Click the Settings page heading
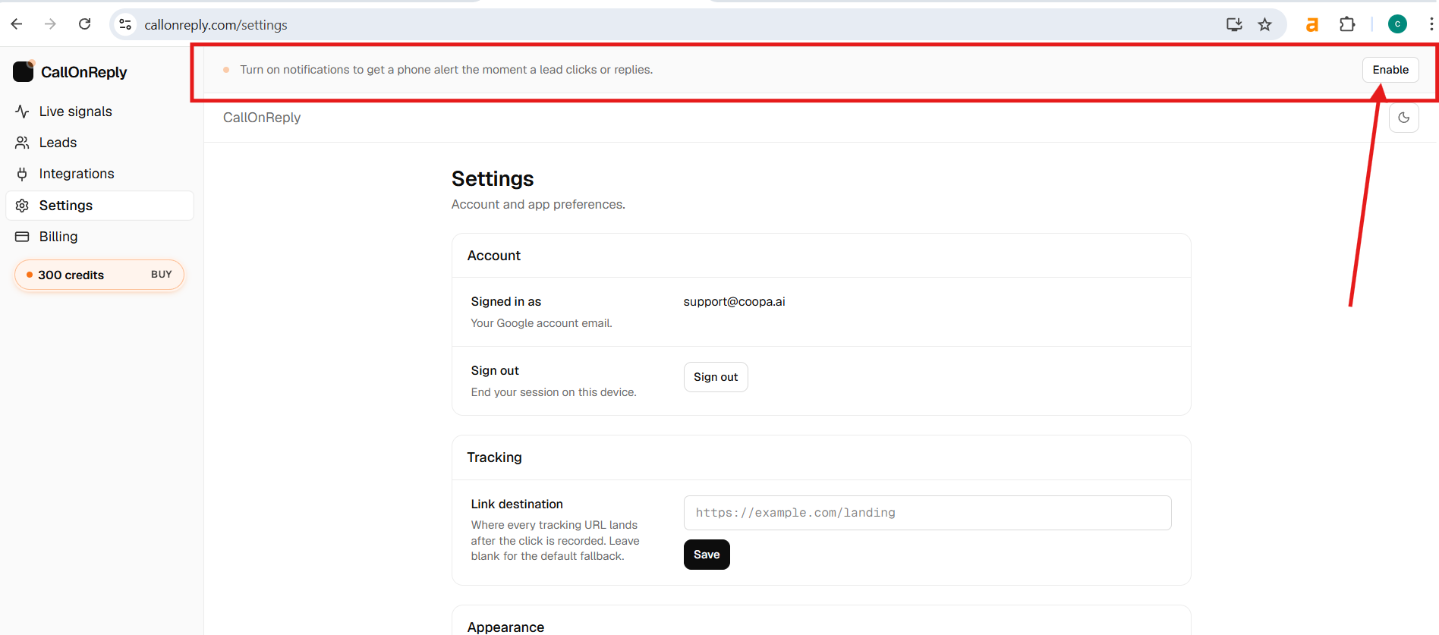 [493, 179]
